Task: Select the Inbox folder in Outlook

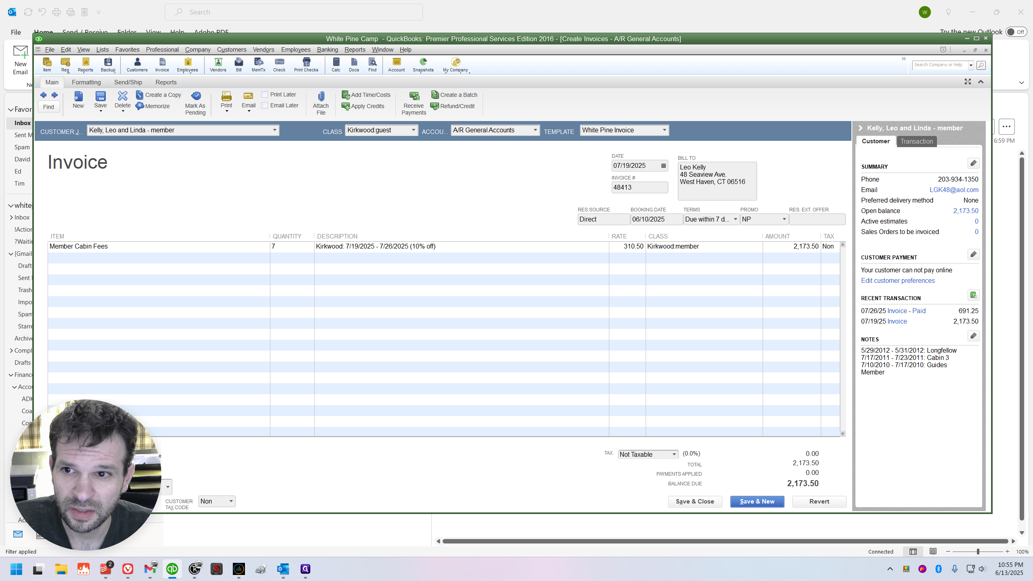Action: 23,123
